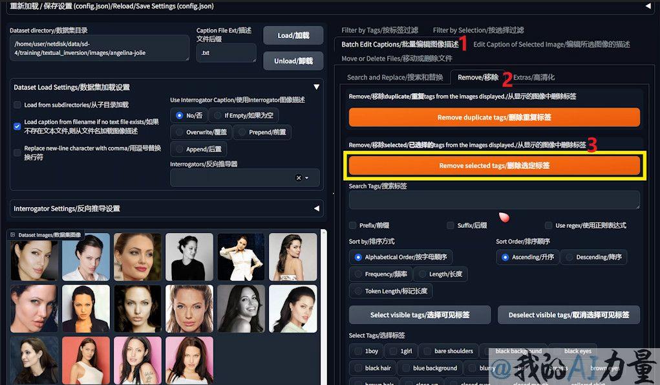This screenshot has height=385, width=660.
Task: Check the 1boy tag
Action: 358,351
